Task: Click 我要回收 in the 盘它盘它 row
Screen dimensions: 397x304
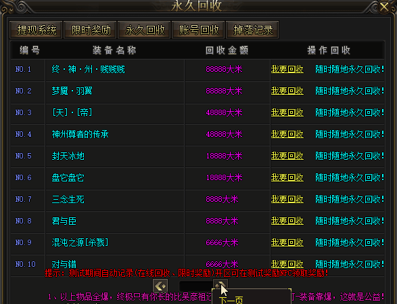Action: (287, 177)
